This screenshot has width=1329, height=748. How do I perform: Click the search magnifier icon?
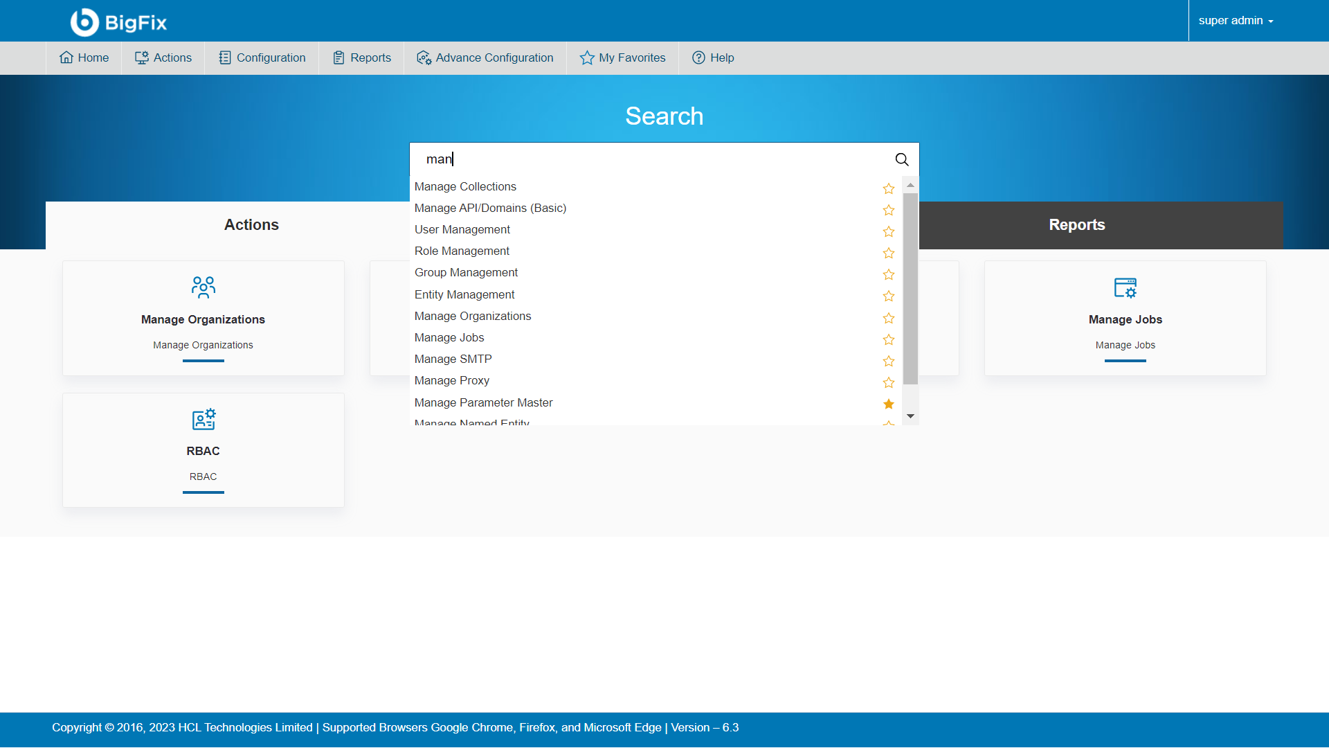(901, 159)
